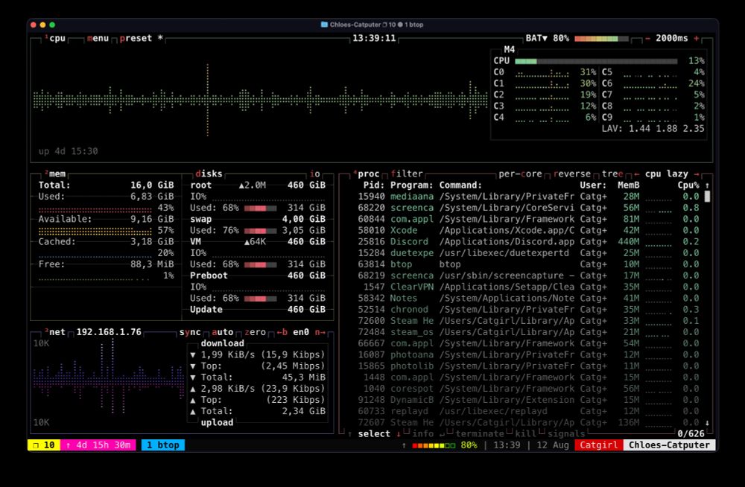Screen dimensions: 745x487
Task: Activate the process filter field
Action: coord(407,174)
